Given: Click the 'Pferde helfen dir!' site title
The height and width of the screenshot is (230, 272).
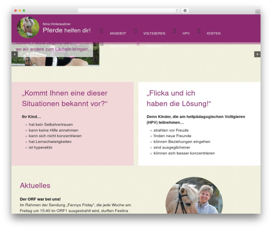Looking at the screenshot, I should pos(67,30).
